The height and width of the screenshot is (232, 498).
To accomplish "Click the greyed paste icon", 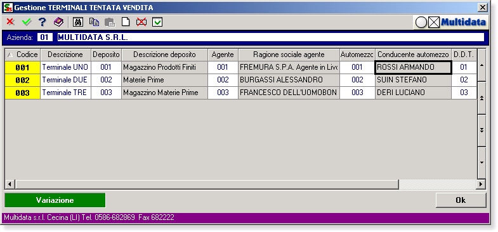I will coord(110,22).
